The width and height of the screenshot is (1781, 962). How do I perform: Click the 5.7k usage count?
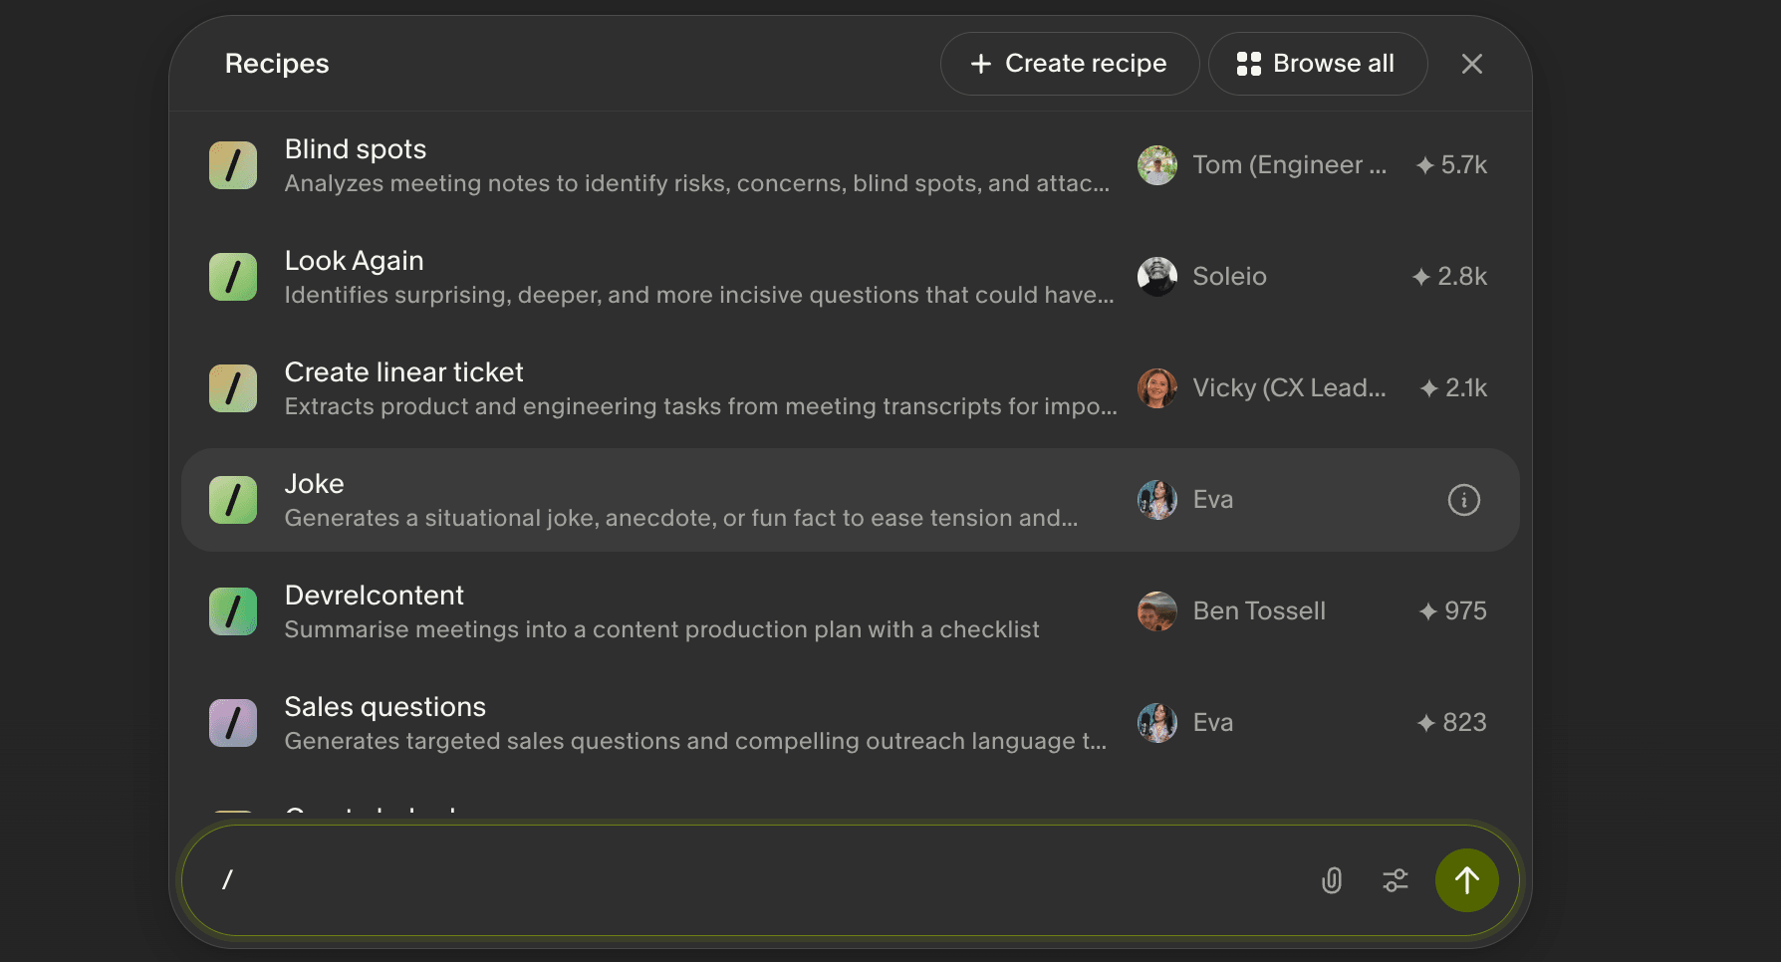(x=1451, y=165)
